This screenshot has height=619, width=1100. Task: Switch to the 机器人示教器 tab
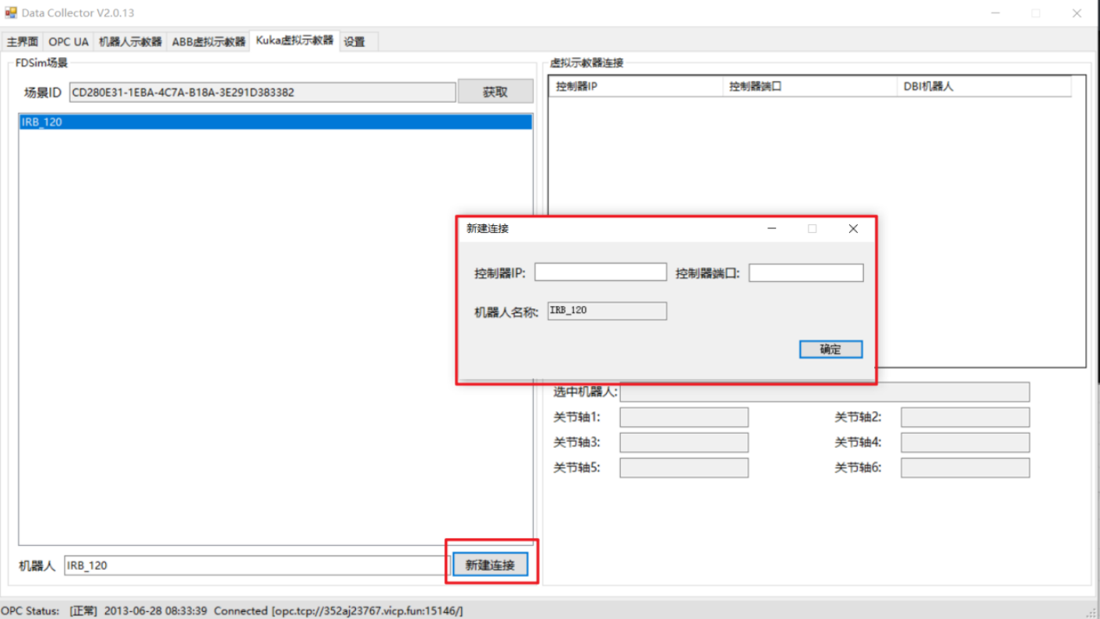(x=130, y=42)
